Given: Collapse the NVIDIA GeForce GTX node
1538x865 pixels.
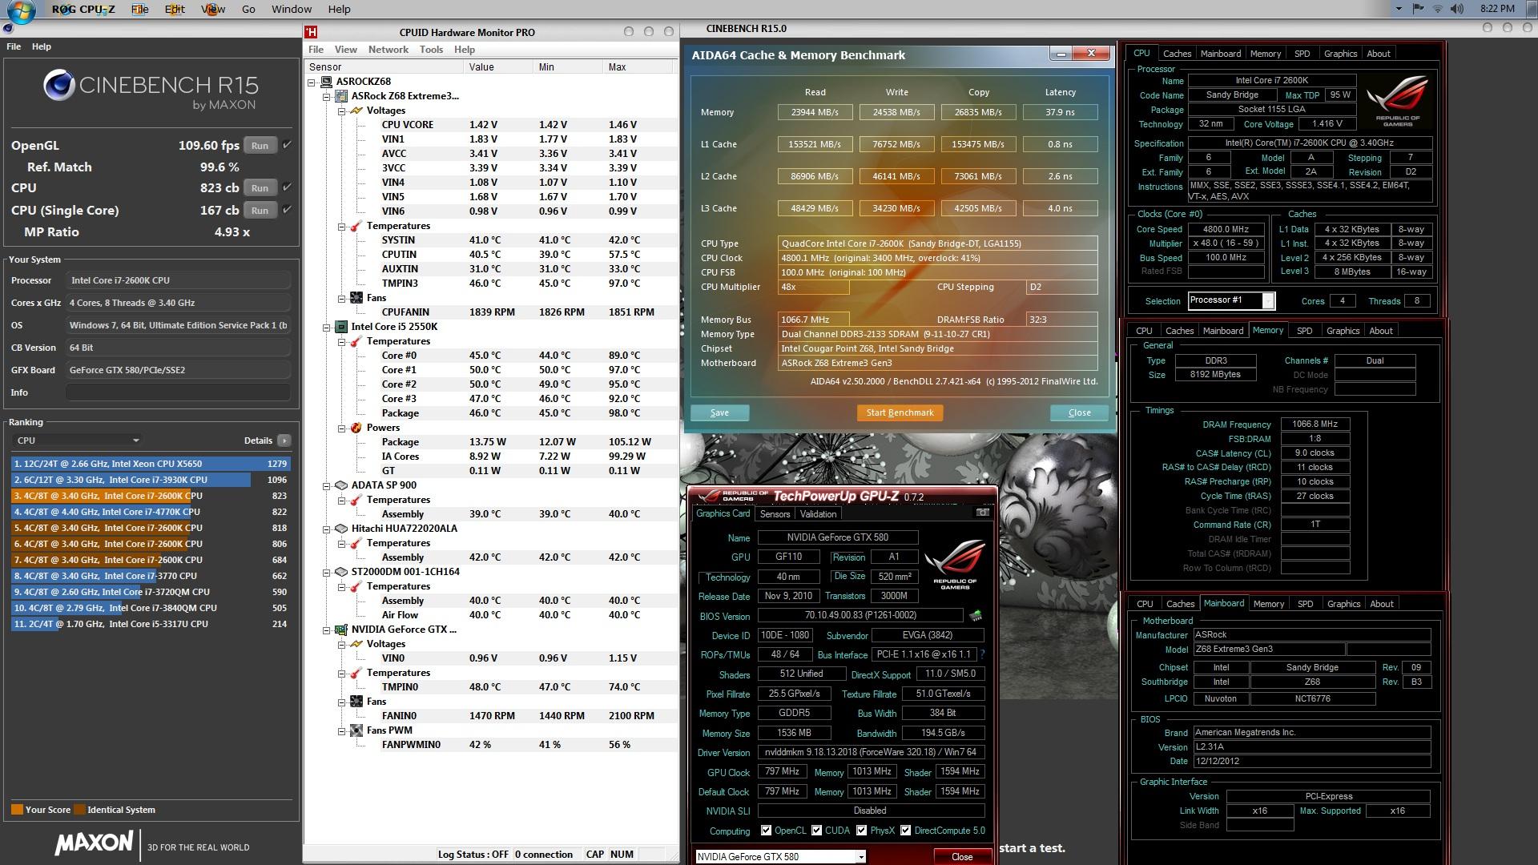Looking at the screenshot, I should point(326,630).
